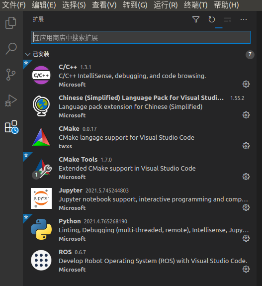Collapse the 已安装 installed section
Screen dimensions: 262x286
pyautogui.click(x=28, y=54)
